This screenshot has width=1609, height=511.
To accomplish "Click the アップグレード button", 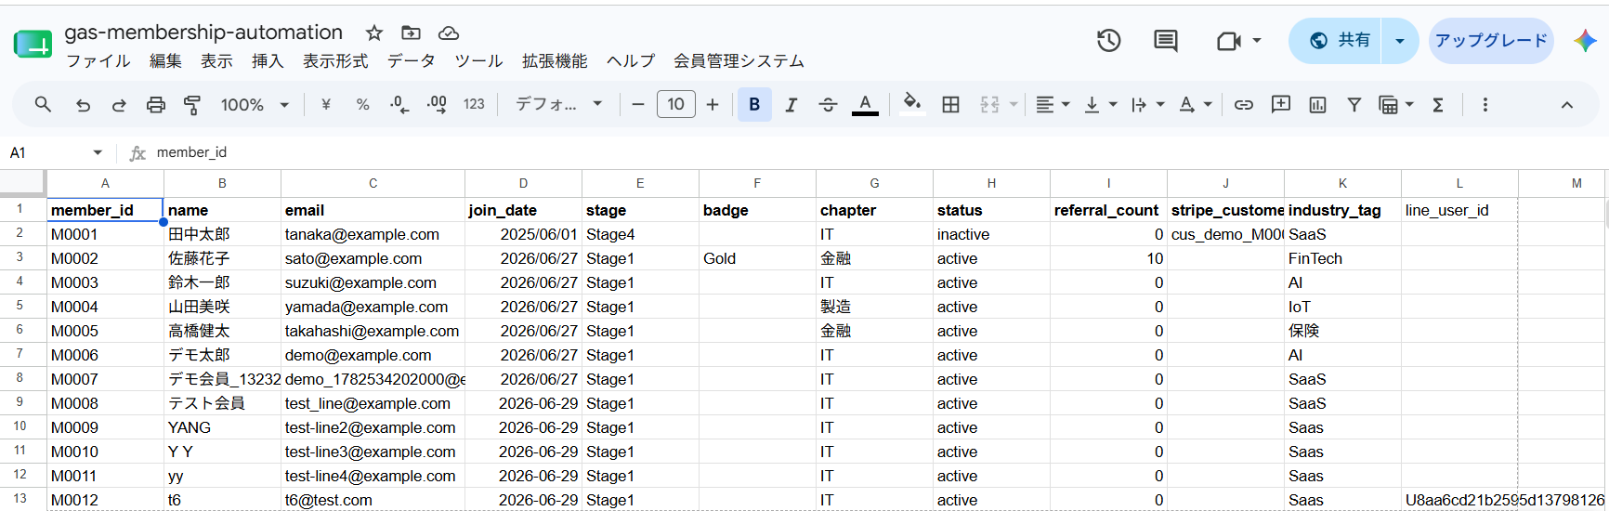I will pos(1491,41).
